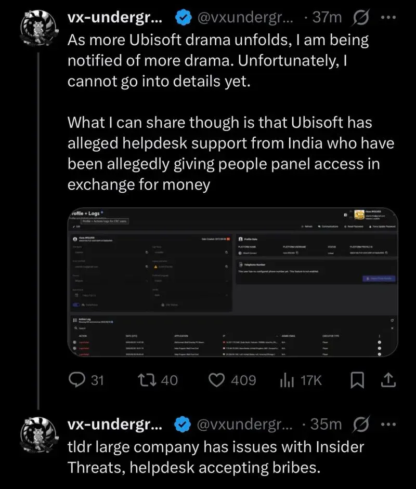
Task: Click the 35m timestamp
Action: tap(326, 425)
